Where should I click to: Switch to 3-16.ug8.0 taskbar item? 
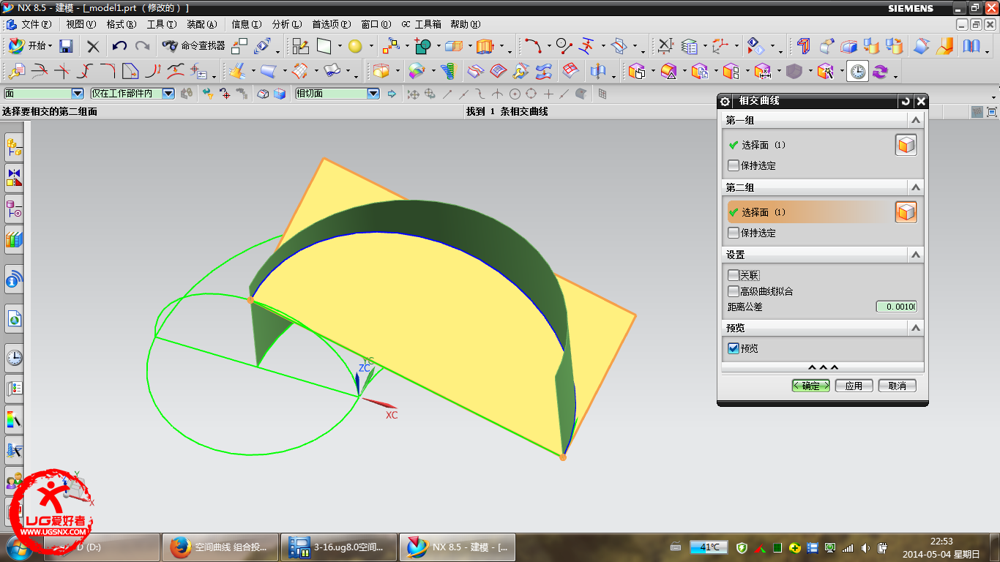coord(339,547)
